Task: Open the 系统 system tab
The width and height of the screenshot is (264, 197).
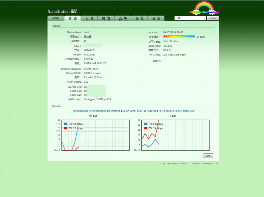Action: 156,18
